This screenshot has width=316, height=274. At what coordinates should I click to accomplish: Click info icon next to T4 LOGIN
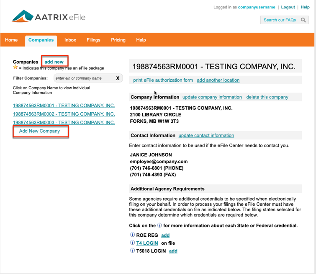pyautogui.click(x=132, y=243)
